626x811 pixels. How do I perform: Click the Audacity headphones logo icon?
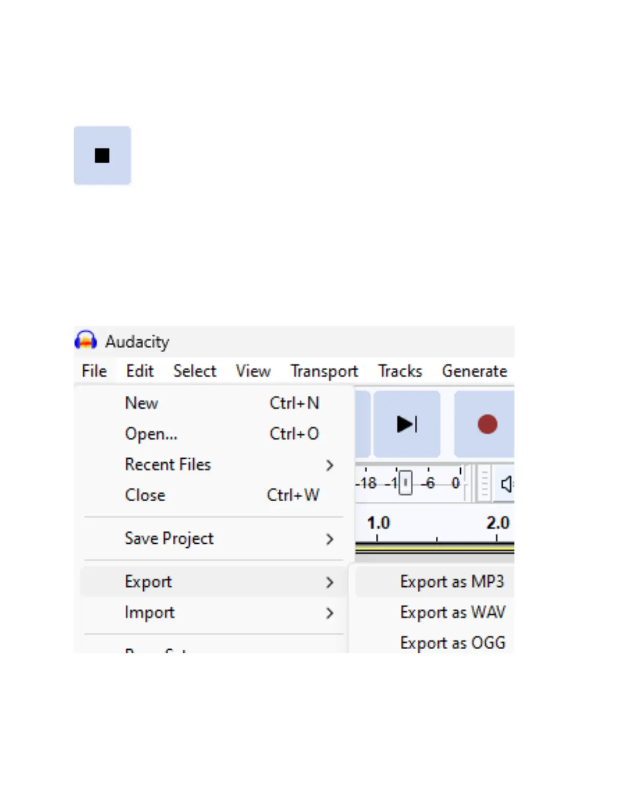86,340
